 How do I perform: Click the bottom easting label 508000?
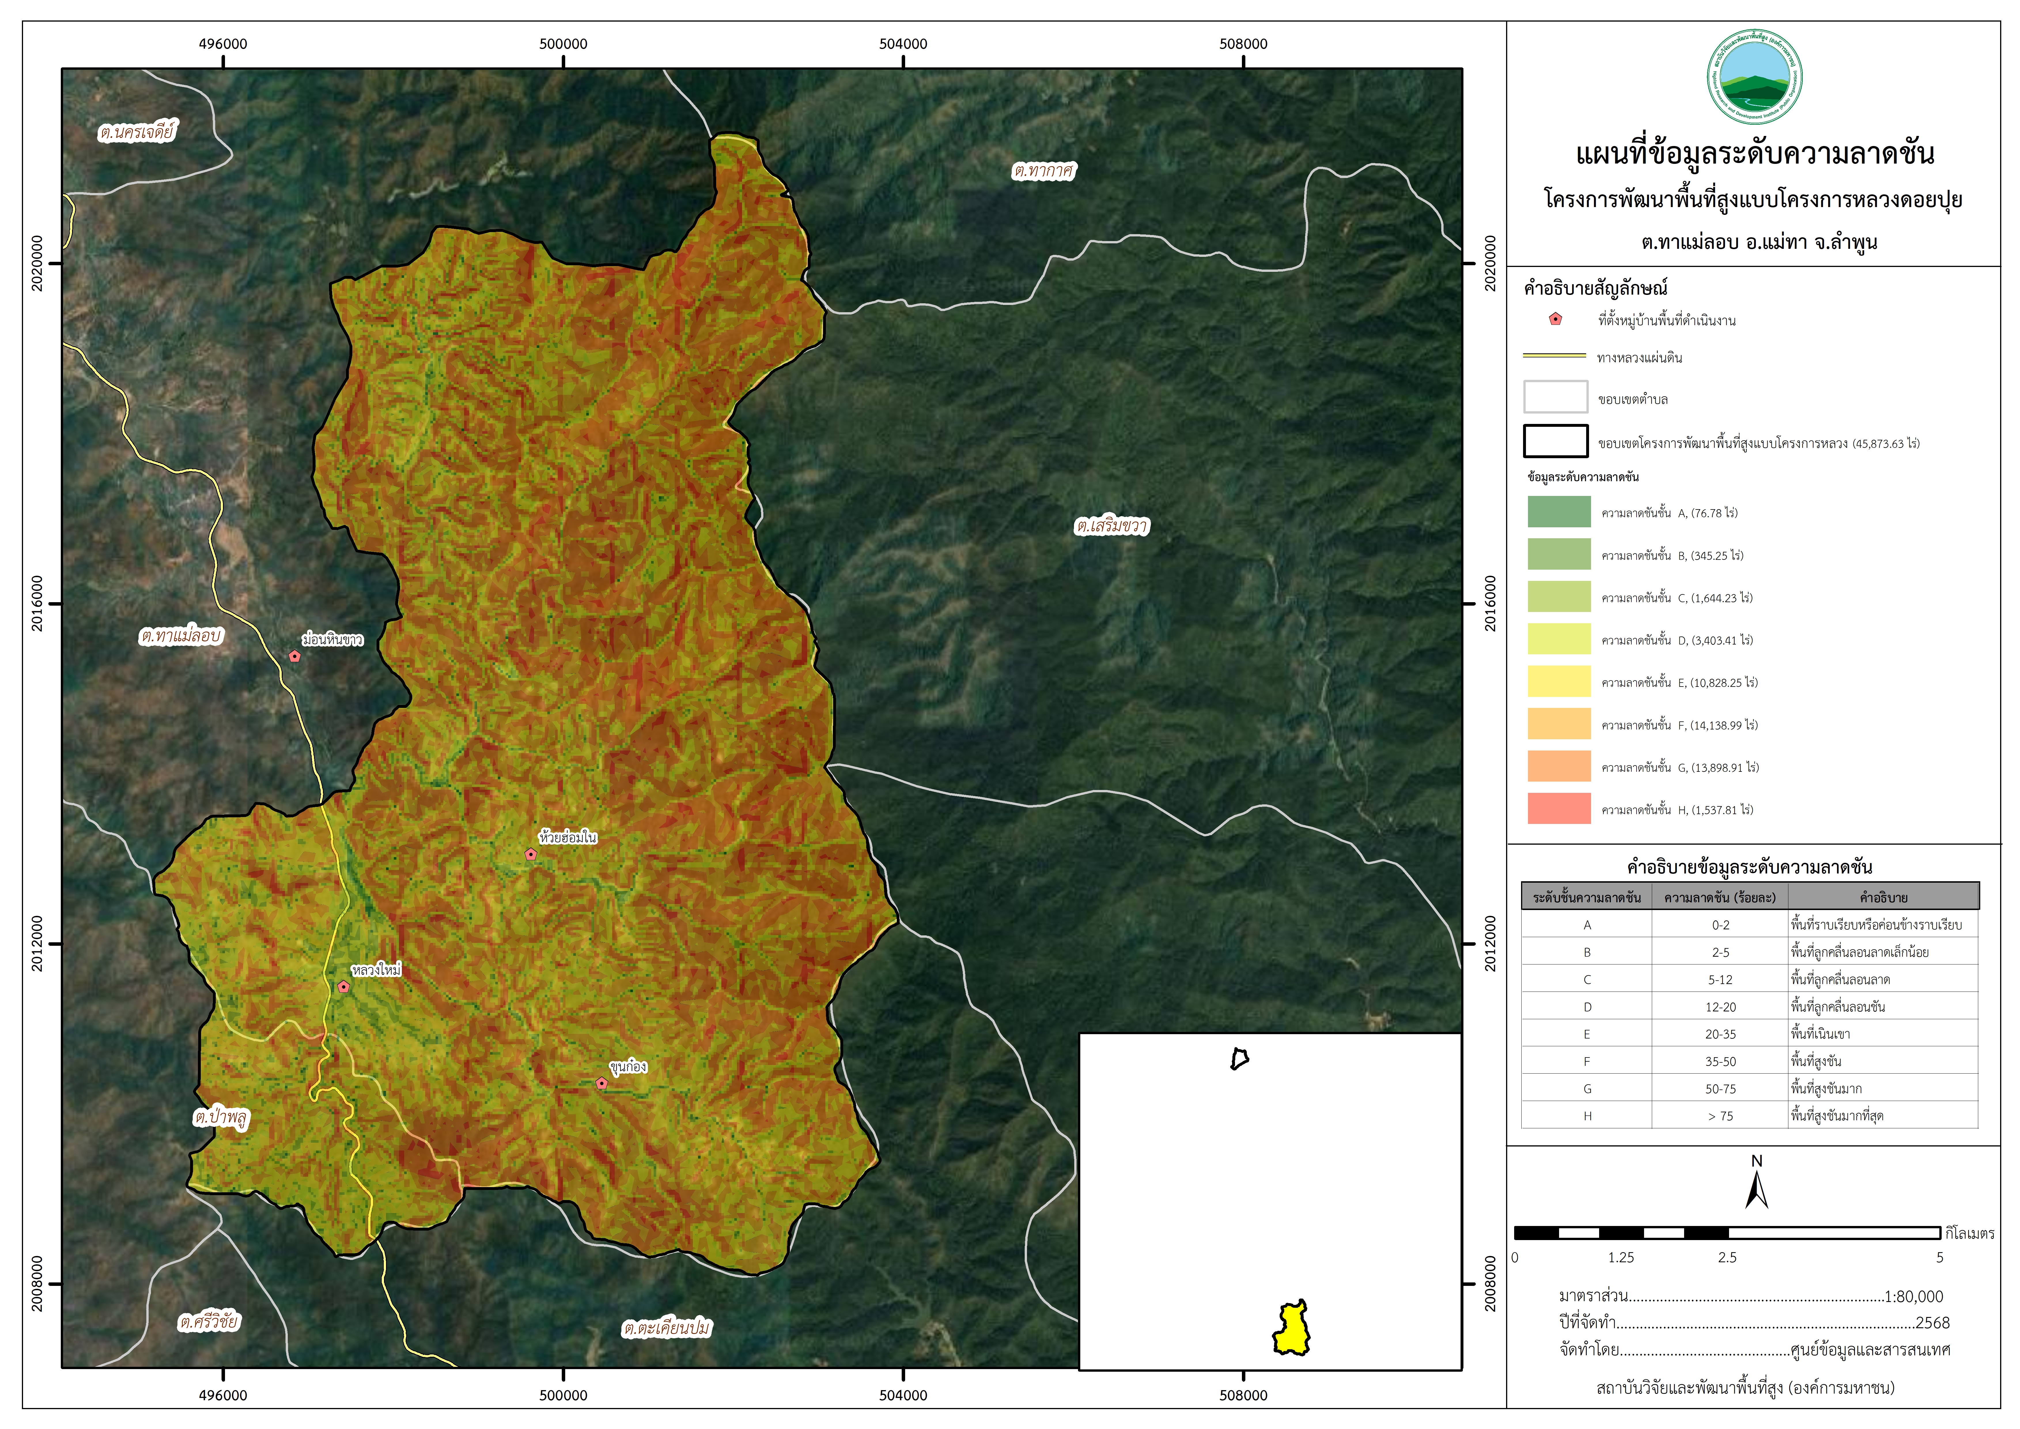[1244, 1396]
